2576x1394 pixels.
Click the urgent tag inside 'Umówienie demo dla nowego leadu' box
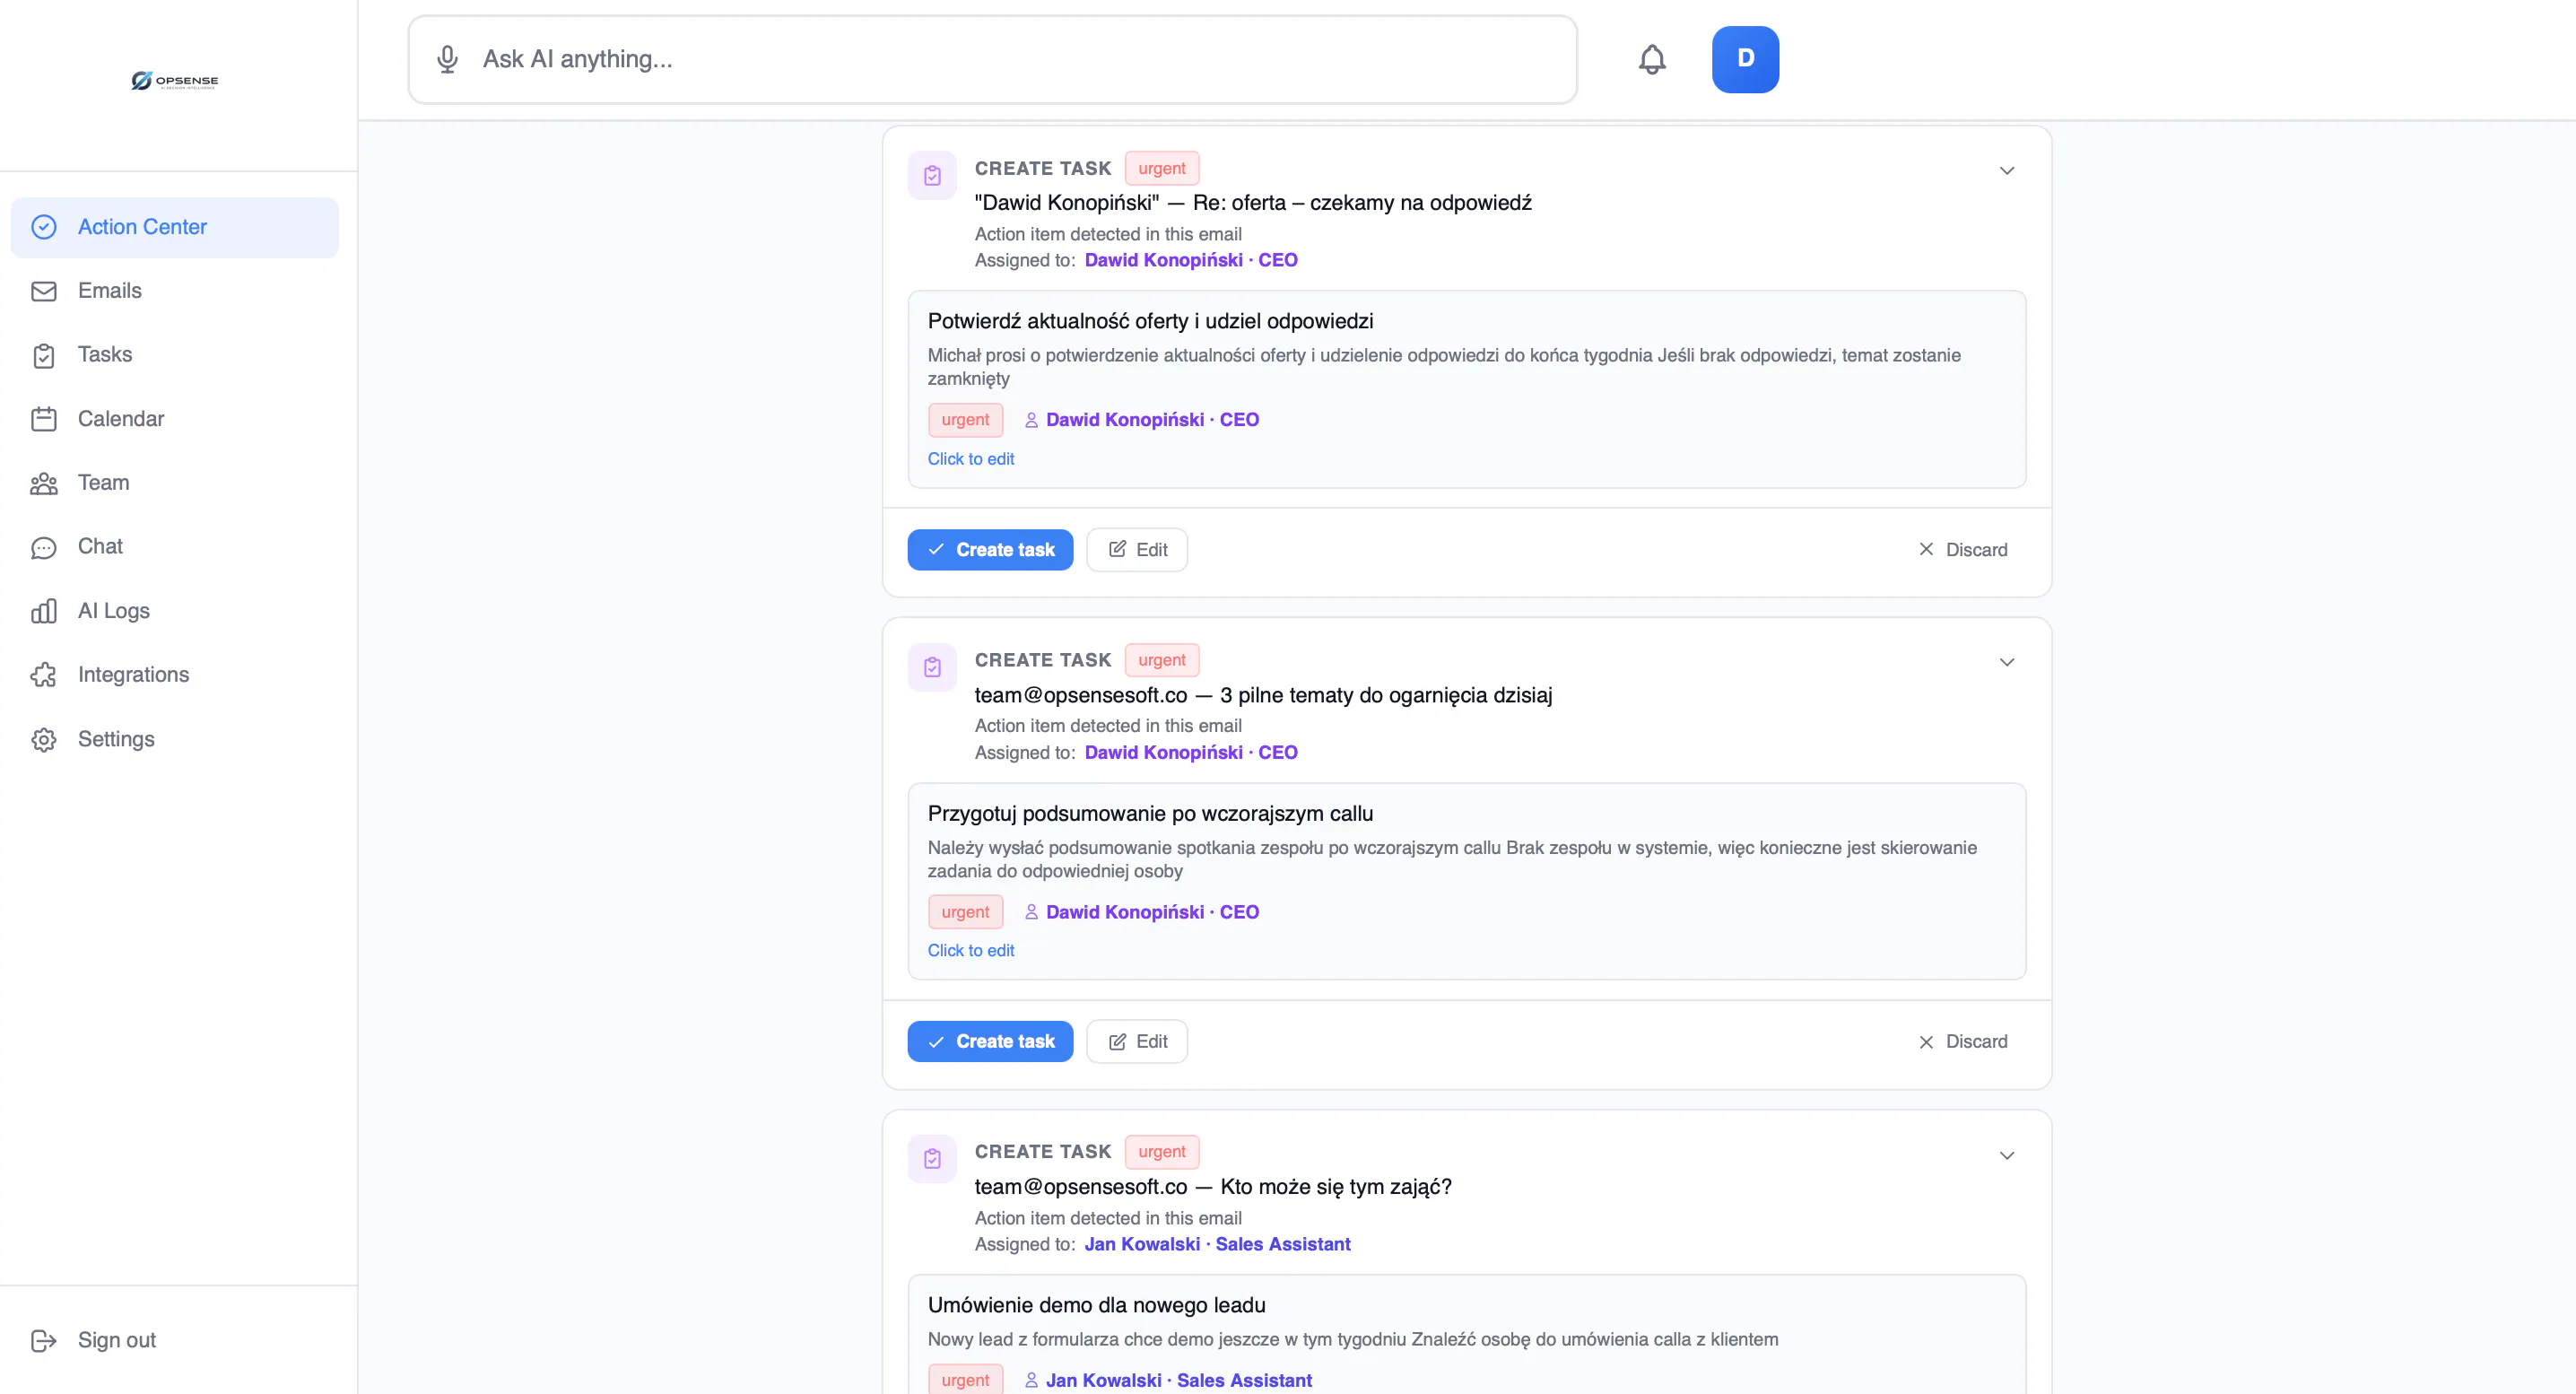[965, 1380]
